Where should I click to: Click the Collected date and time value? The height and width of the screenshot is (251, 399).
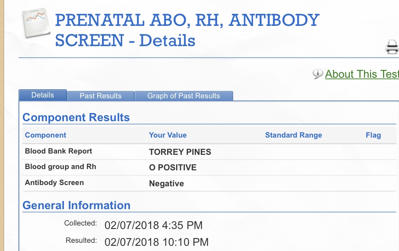pyautogui.click(x=153, y=225)
